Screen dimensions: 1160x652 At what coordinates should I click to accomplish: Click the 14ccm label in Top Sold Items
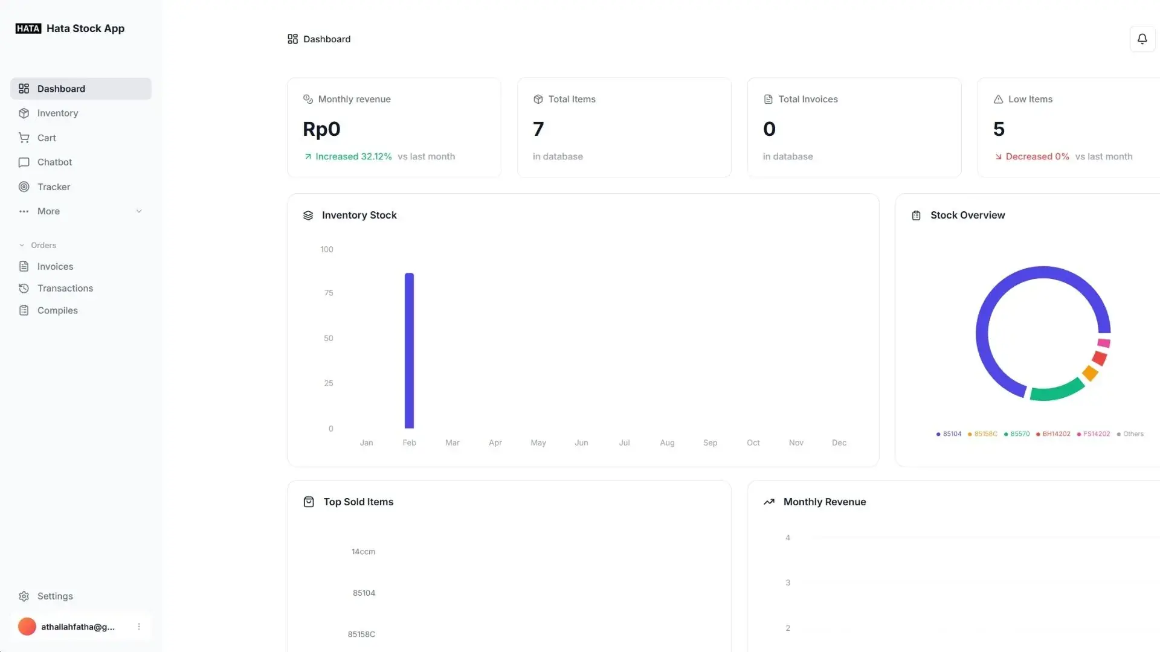tap(363, 552)
